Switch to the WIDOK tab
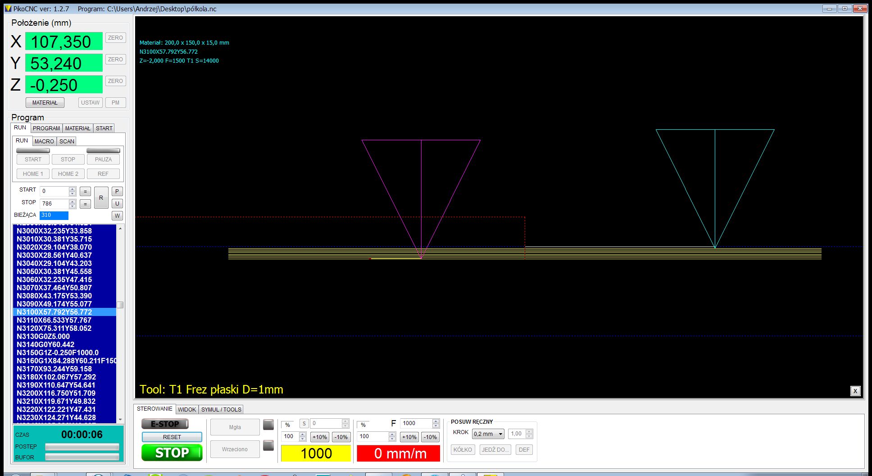872x476 pixels. coord(186,410)
